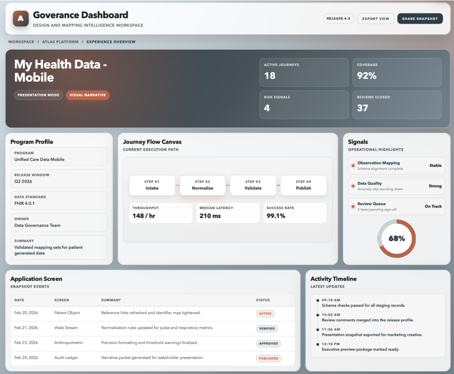Expand the Activity Timeline panel
454x374 pixels.
[x=333, y=279]
